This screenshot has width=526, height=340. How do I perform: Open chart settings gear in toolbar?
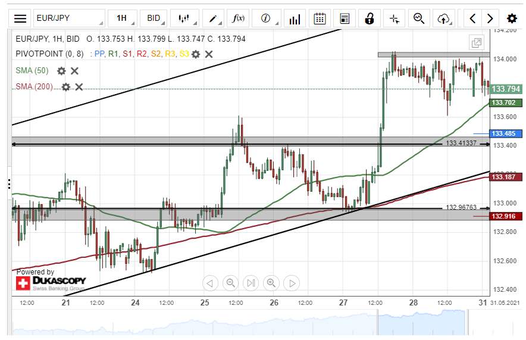pyautogui.click(x=512, y=18)
